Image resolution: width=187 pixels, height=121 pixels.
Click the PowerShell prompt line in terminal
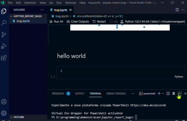click(x=94, y=117)
